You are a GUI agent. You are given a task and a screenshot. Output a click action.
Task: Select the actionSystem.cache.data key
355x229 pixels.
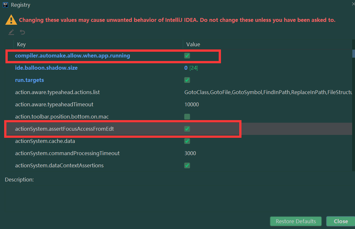pyautogui.click(x=45, y=141)
